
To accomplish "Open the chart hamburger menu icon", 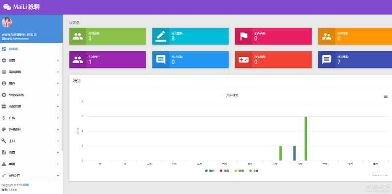I will point(386,96).
